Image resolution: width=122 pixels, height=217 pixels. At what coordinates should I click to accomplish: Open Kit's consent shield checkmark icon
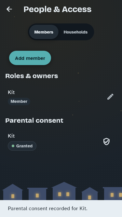[x=106, y=142]
